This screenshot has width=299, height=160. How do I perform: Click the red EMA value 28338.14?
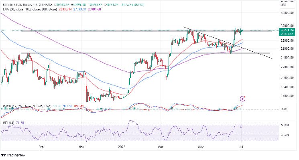click(65, 9)
